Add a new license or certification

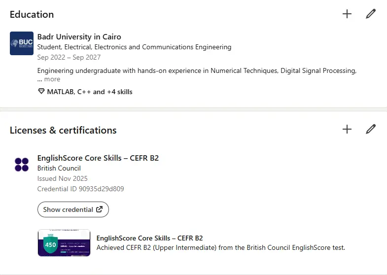coord(347,130)
